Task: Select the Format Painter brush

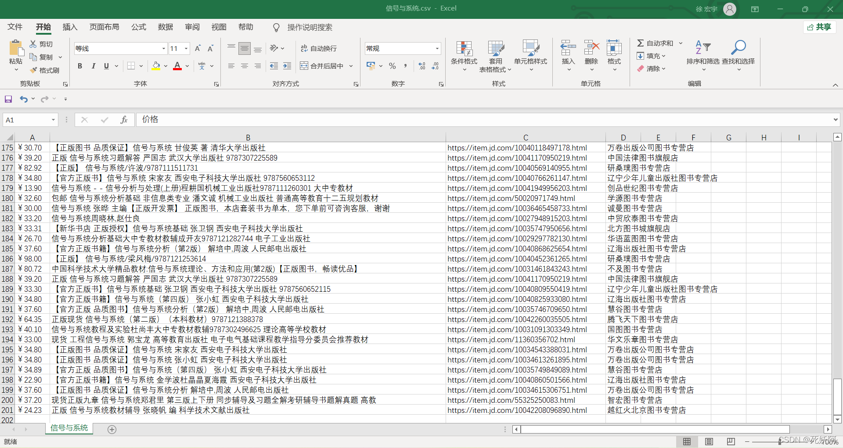Action: [33, 70]
